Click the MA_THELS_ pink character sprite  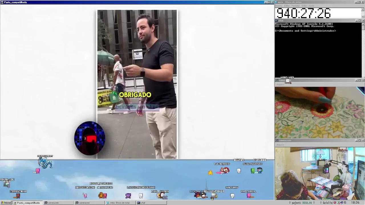click(249, 195)
